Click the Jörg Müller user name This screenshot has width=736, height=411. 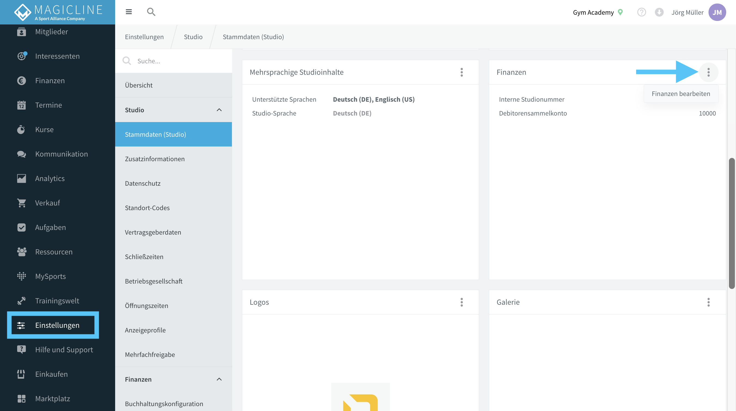[x=688, y=12]
